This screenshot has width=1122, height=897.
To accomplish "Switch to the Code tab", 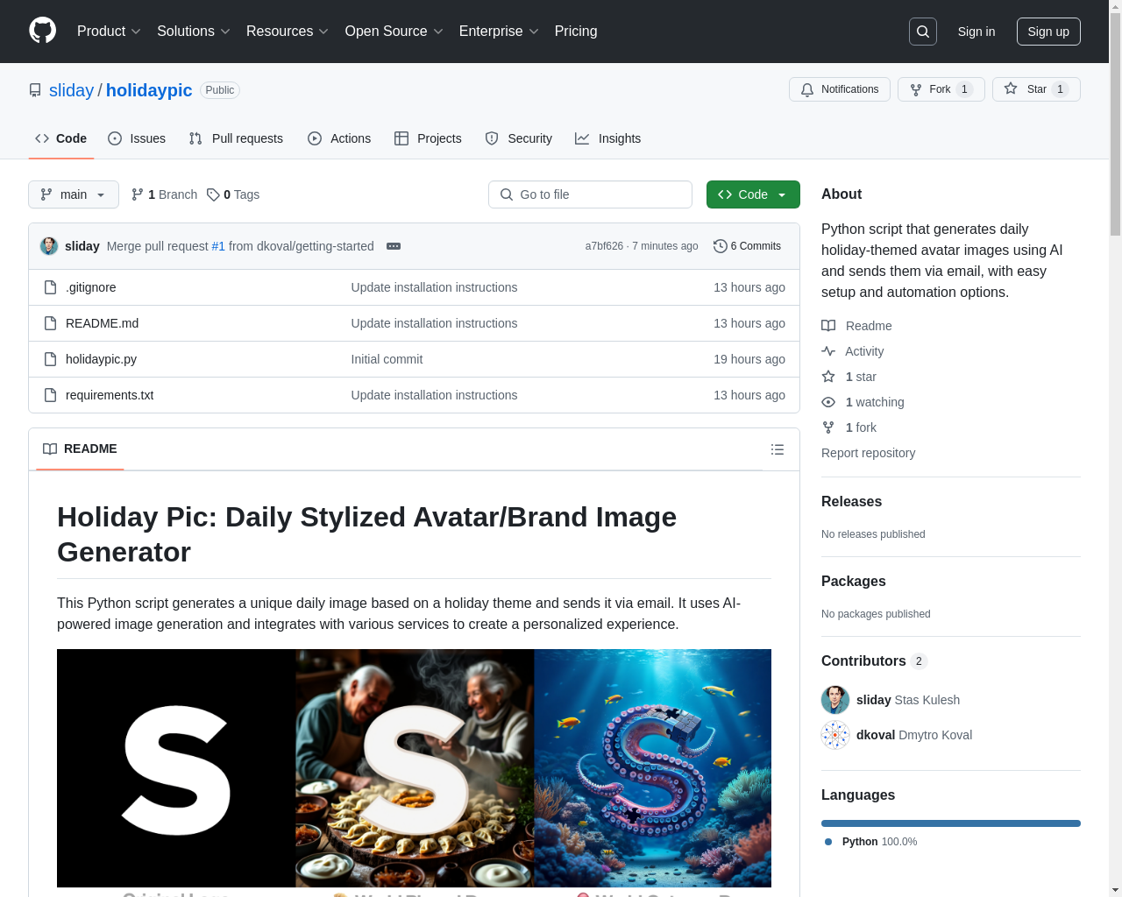I will 61,138.
